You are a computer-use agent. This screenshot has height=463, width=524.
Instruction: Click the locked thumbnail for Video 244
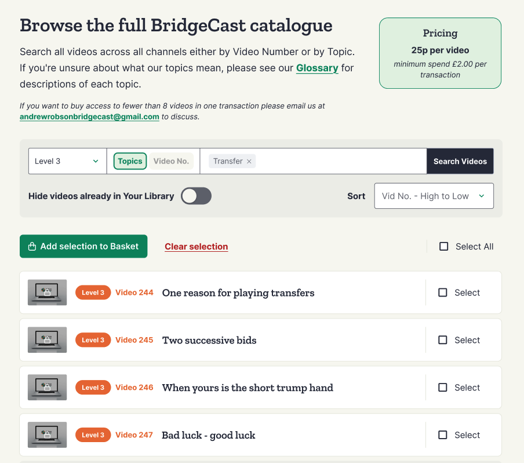click(47, 292)
